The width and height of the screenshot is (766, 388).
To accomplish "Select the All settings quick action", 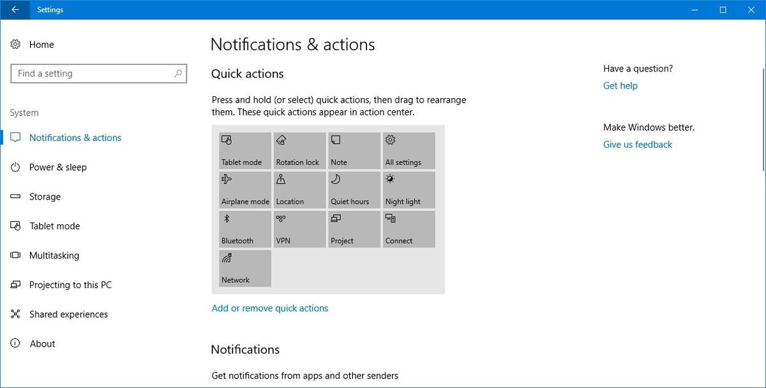I will coord(408,150).
